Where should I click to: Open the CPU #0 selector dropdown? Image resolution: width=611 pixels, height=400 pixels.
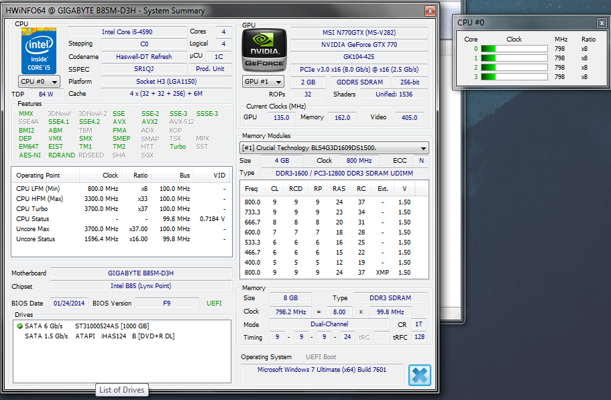[39, 82]
